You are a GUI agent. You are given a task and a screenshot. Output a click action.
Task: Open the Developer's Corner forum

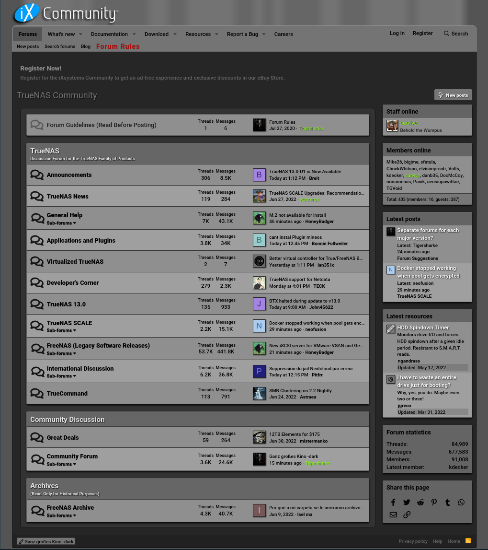coord(72,283)
